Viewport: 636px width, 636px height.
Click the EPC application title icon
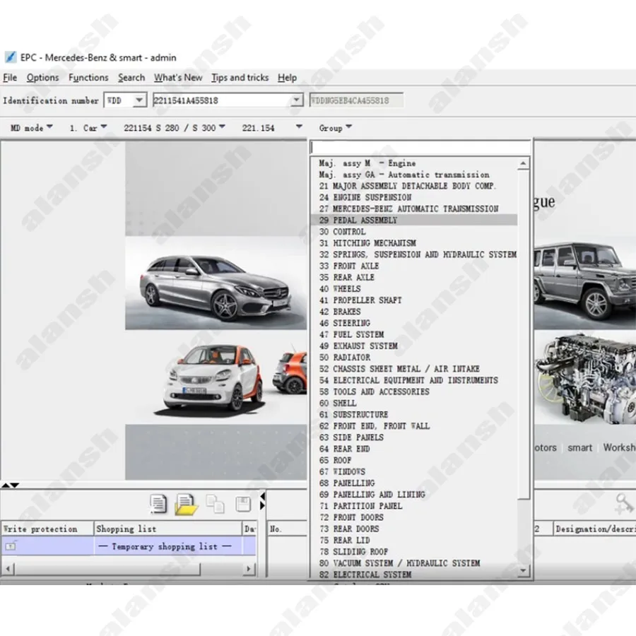click(10, 57)
